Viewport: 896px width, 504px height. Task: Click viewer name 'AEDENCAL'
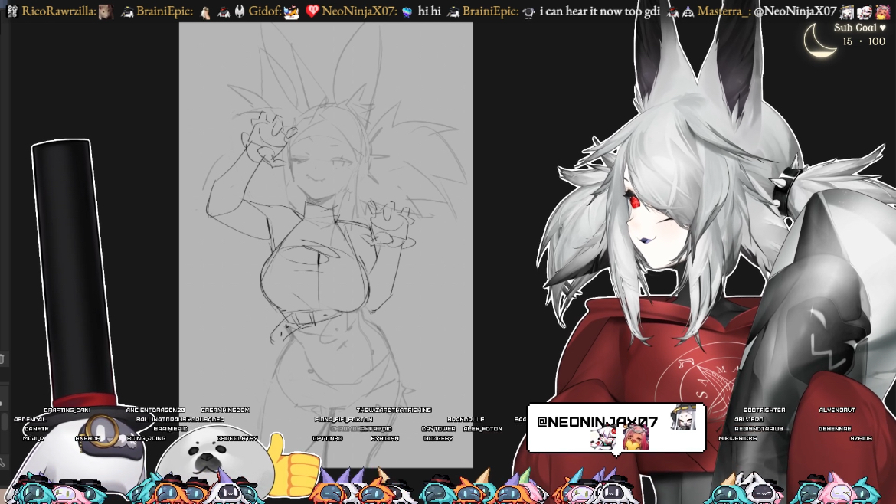30,420
